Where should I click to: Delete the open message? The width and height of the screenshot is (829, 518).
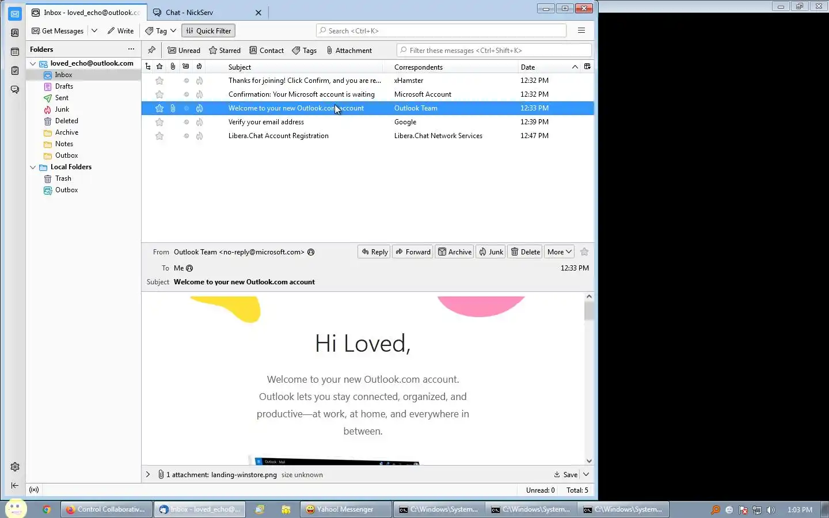525,252
